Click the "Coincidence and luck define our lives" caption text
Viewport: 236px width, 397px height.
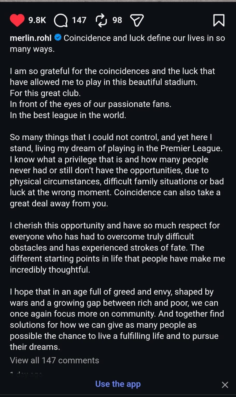tap(144, 38)
